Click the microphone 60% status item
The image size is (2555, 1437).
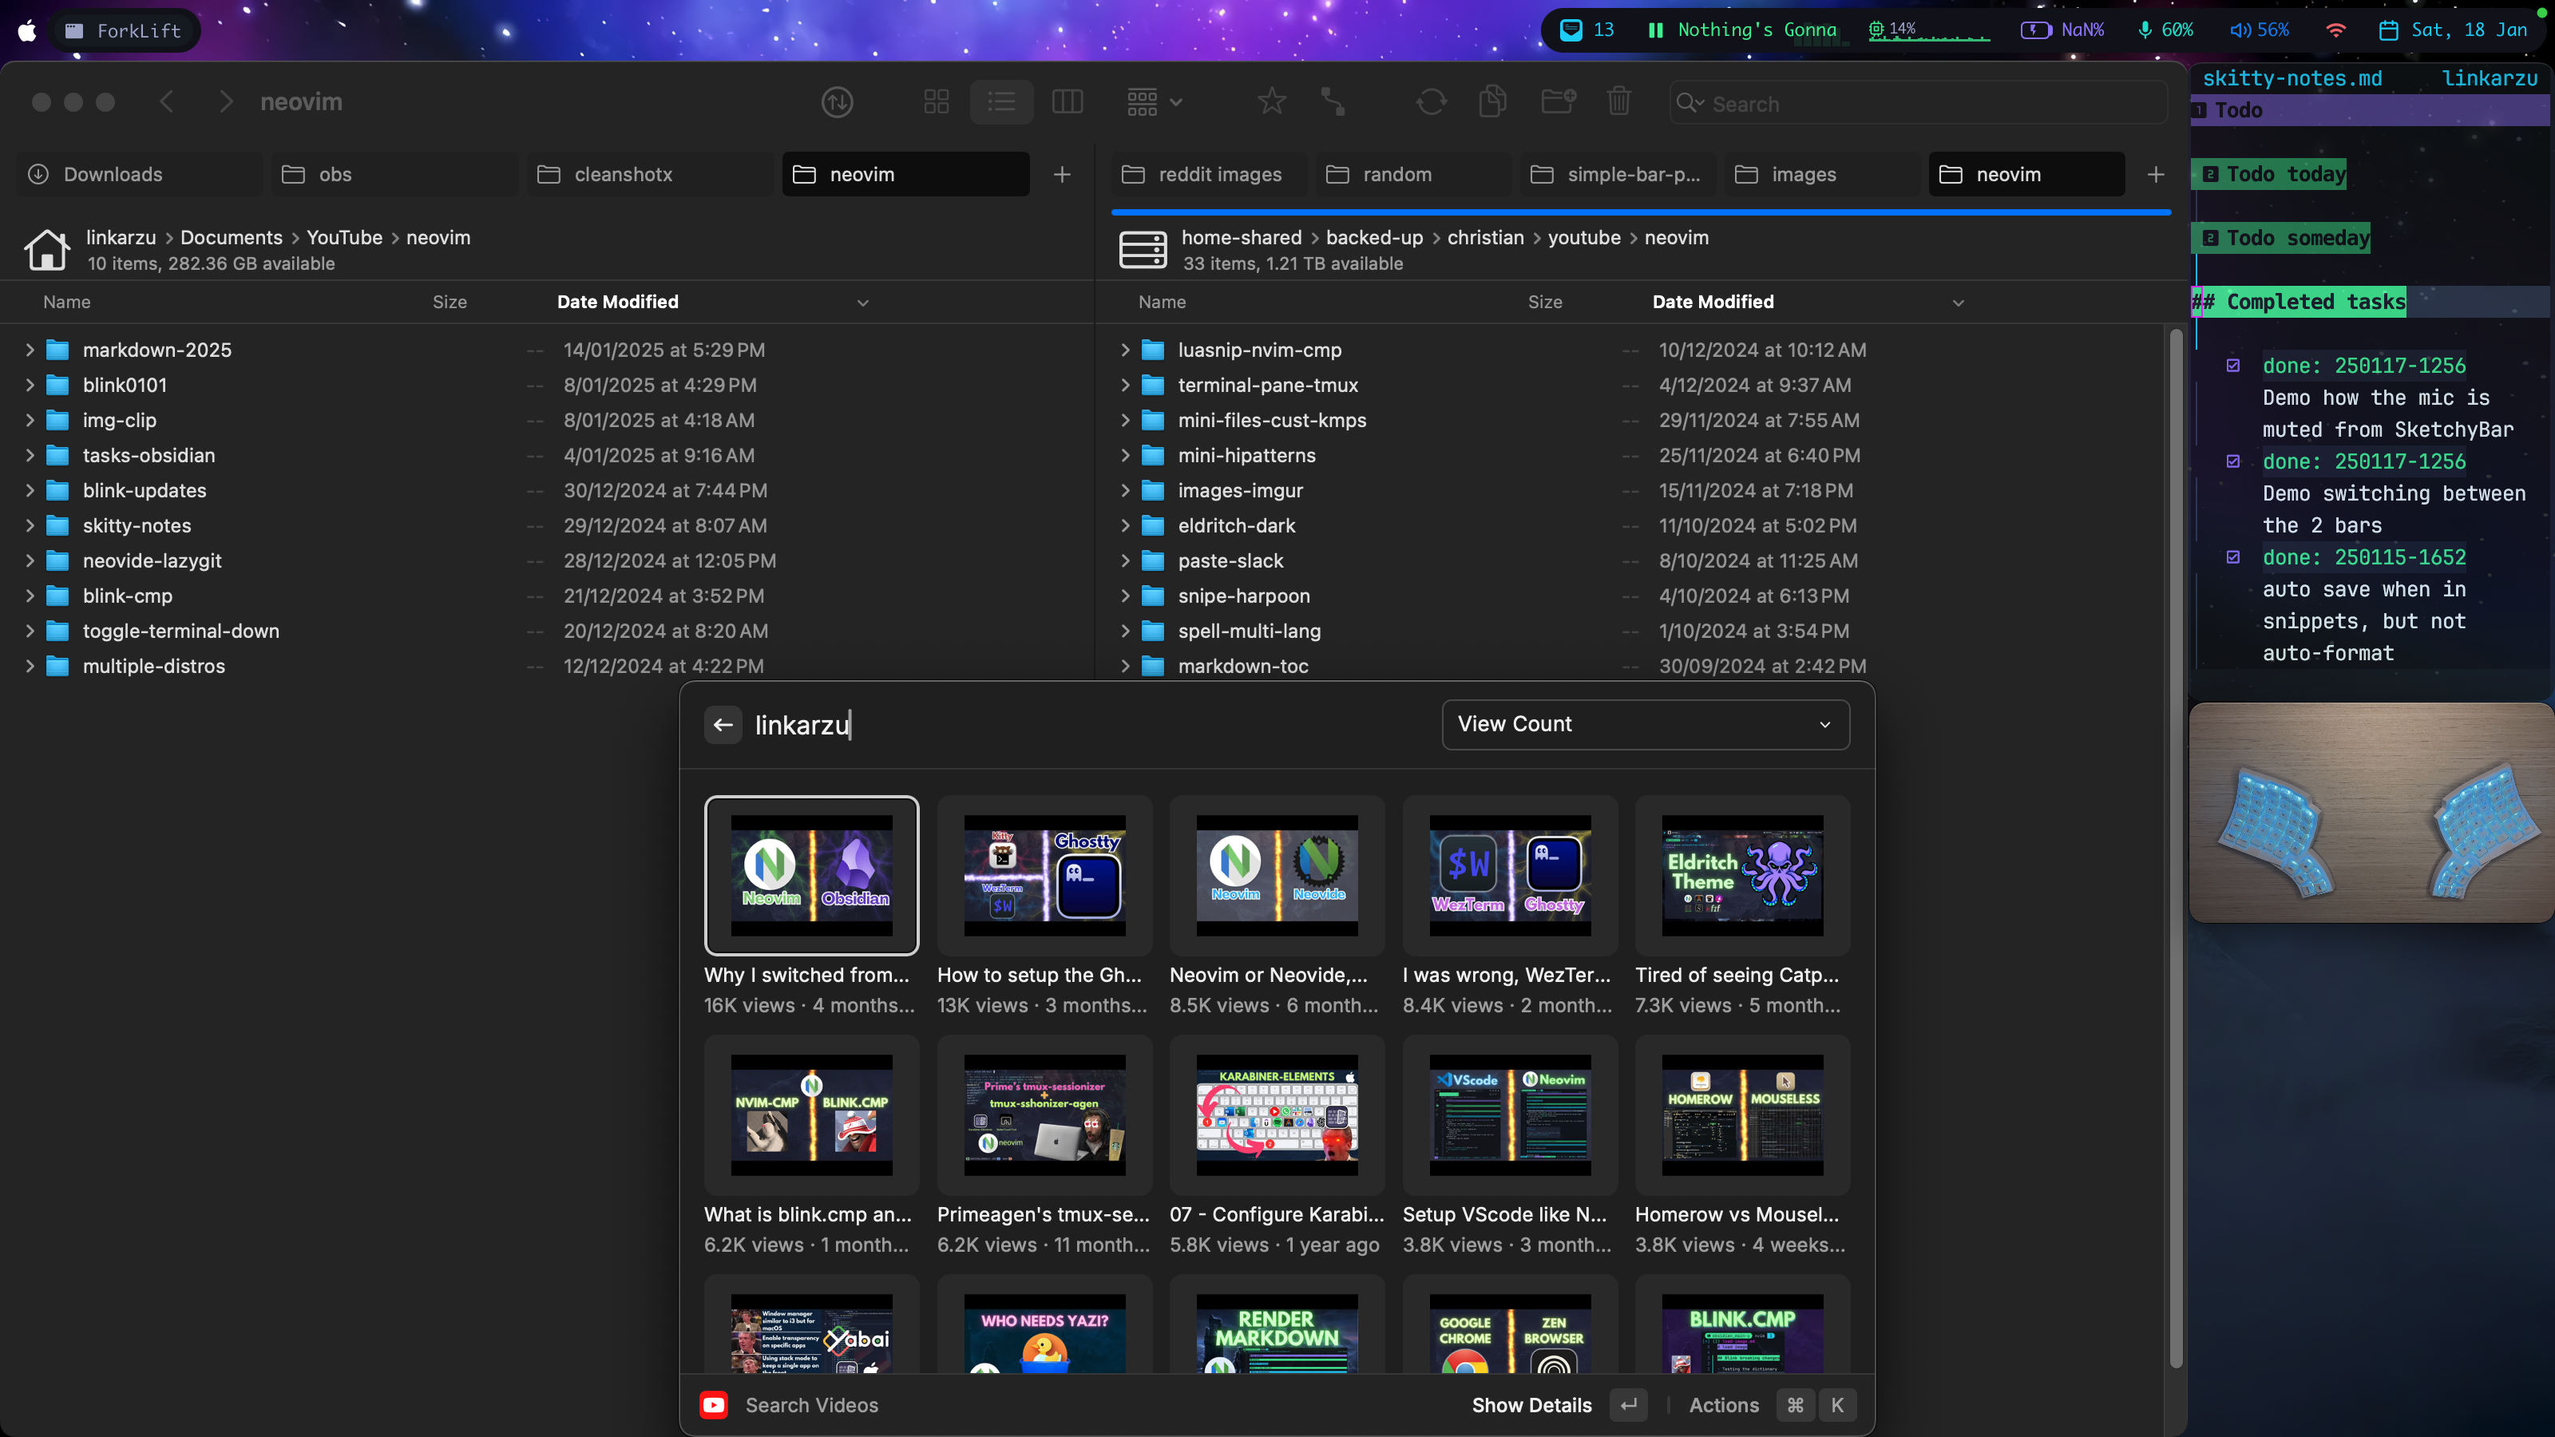click(x=2165, y=30)
